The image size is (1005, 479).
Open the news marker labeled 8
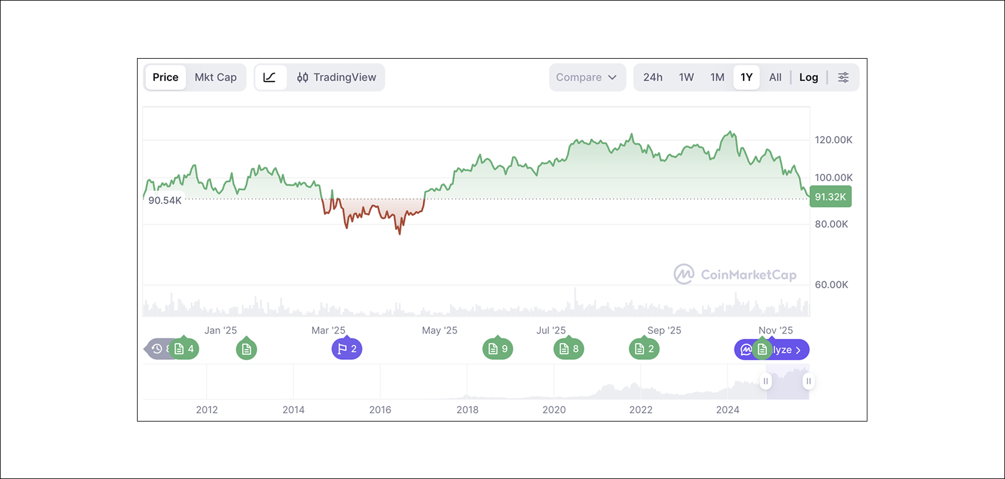coord(569,348)
